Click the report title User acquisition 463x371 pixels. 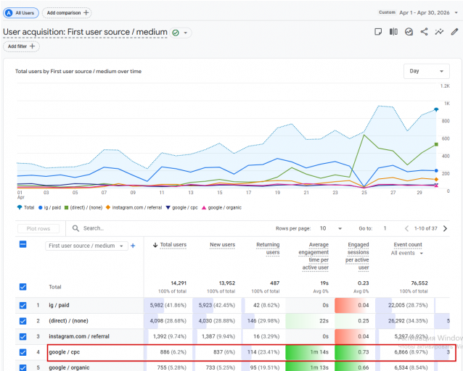tap(86, 32)
